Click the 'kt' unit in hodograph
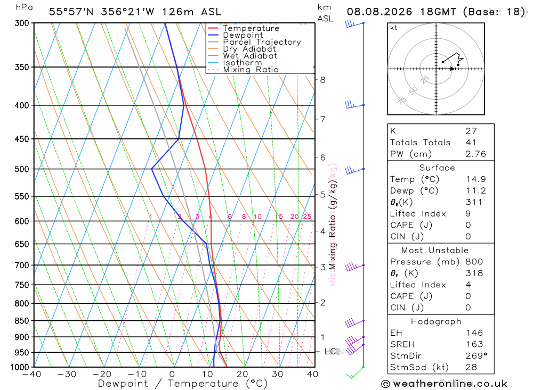Screen dimensions: 533x390 pyautogui.click(x=394, y=28)
